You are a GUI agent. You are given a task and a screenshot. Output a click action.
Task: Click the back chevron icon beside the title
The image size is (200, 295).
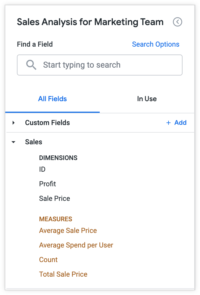[x=178, y=22]
